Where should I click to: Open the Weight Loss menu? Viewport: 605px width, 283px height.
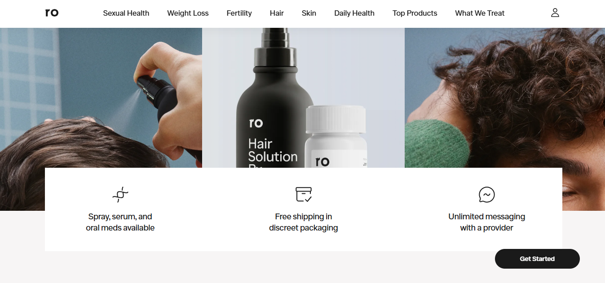pyautogui.click(x=188, y=13)
